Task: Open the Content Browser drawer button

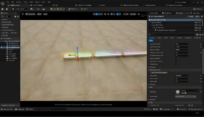Action: tap(7, 109)
